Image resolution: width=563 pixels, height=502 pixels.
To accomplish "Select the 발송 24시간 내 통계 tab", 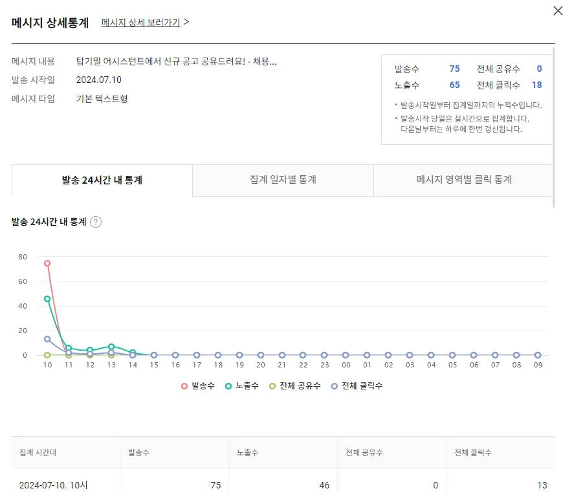I will (102, 180).
